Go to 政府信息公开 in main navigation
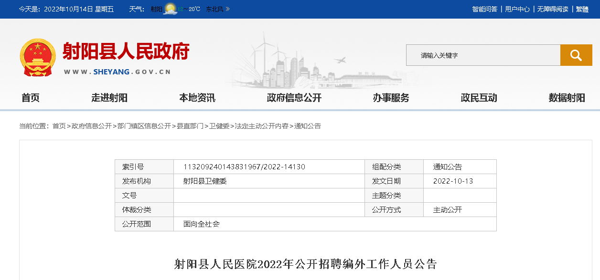600x280 pixels. [x=294, y=98]
